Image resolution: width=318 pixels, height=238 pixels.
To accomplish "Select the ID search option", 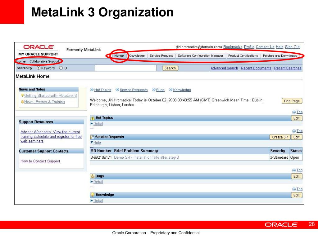I will pyautogui.click(x=61, y=68).
